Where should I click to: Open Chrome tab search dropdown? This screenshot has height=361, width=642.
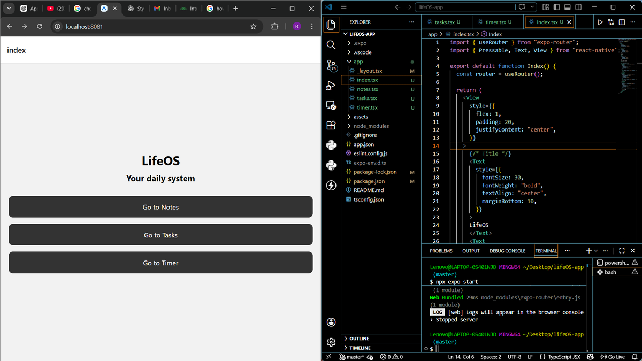tap(9, 9)
